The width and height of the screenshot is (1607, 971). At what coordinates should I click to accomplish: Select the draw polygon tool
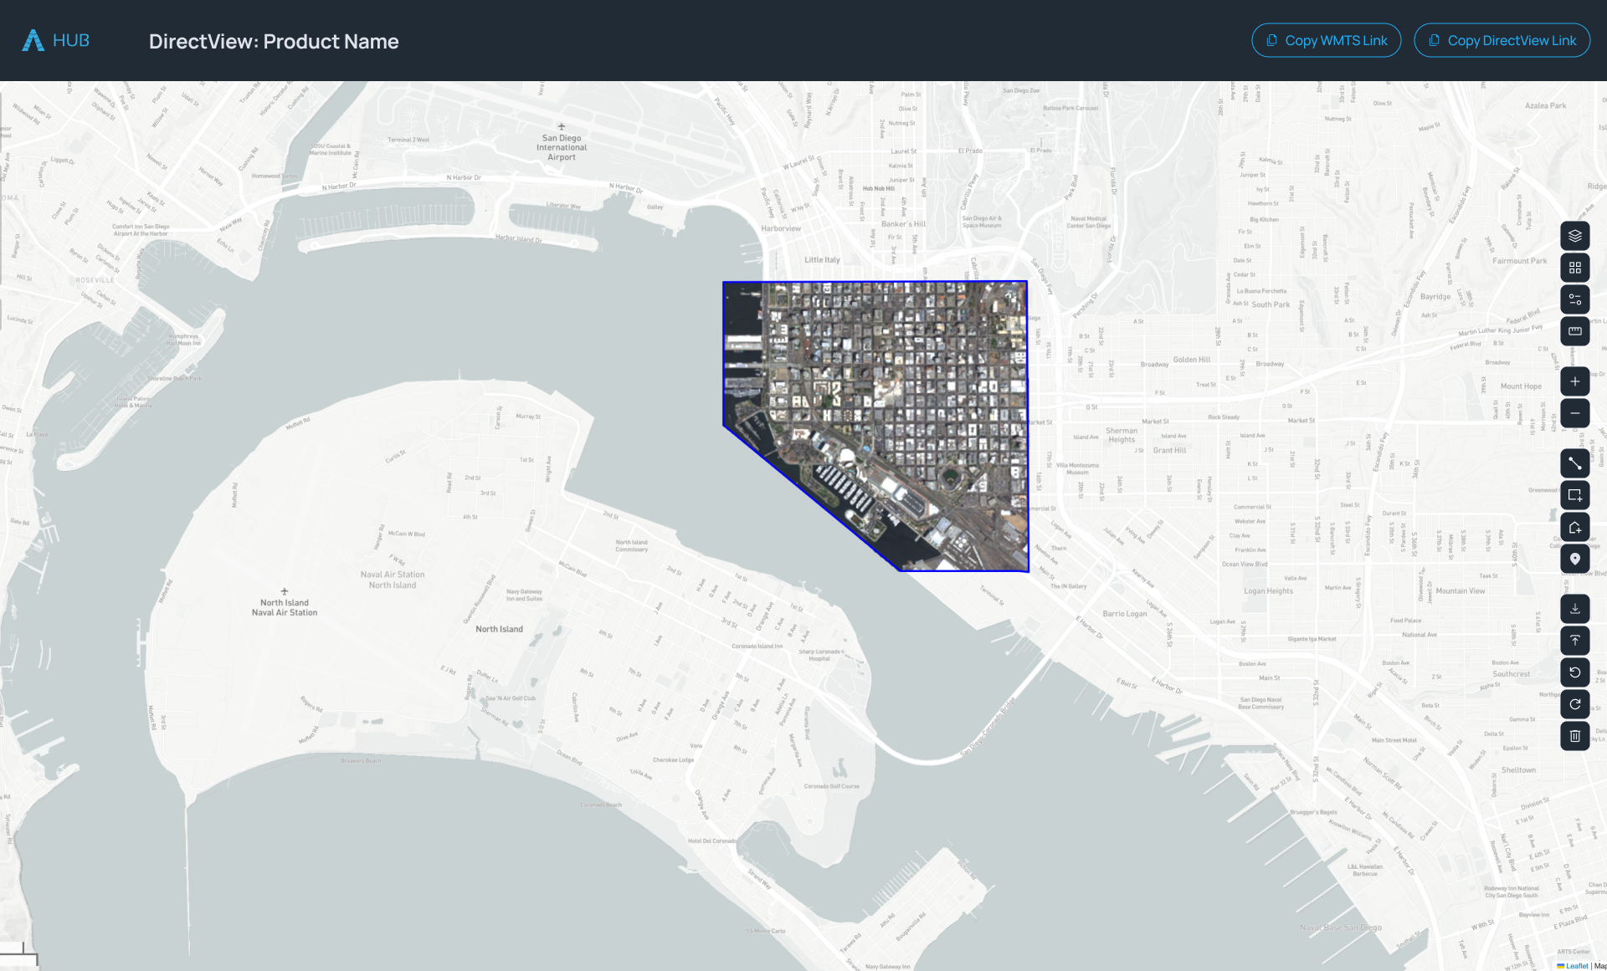1574,527
